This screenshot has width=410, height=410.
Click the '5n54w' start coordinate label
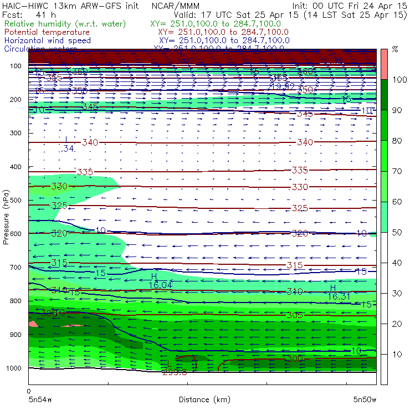pyautogui.click(x=40, y=400)
